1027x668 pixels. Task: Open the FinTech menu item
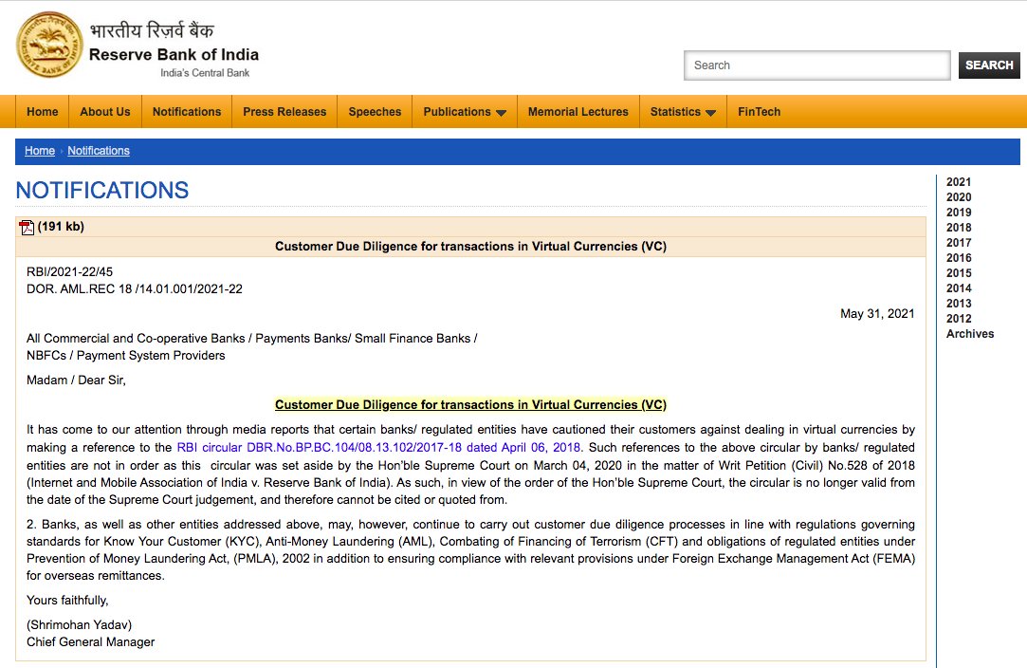tap(760, 111)
